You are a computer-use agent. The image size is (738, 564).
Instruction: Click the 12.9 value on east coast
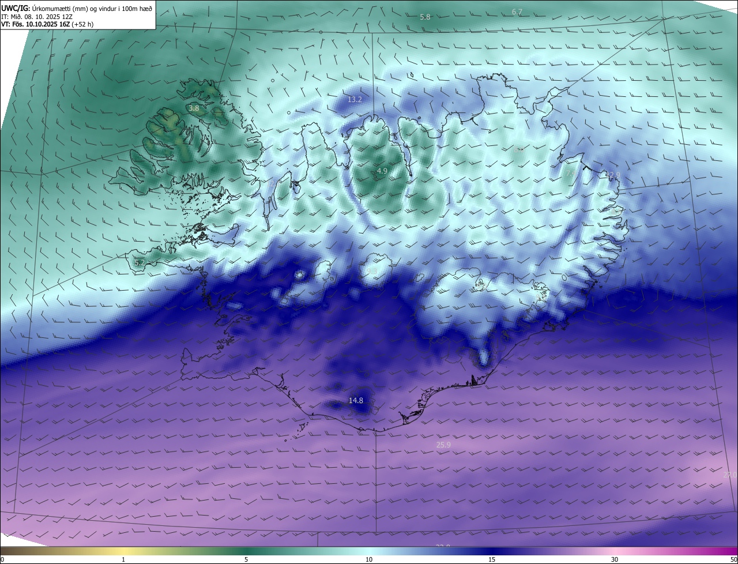tap(612, 175)
